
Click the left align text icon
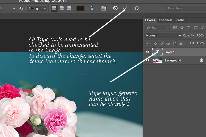point(54,8)
